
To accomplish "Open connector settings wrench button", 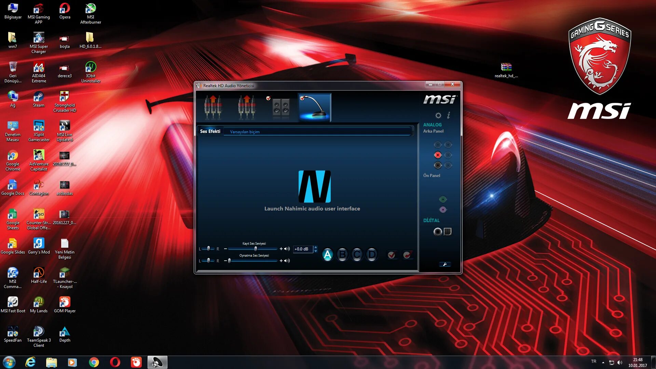I will click(445, 264).
